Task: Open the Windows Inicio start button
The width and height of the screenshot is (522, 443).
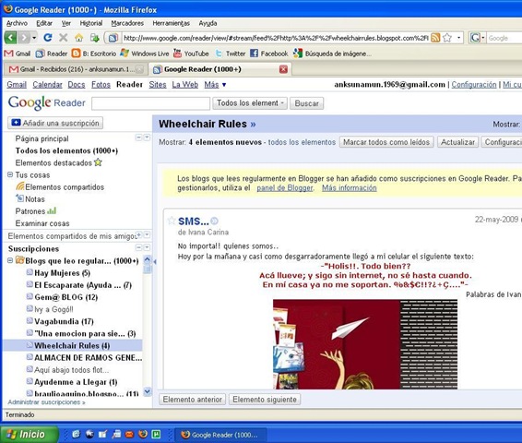Action: tap(30, 435)
